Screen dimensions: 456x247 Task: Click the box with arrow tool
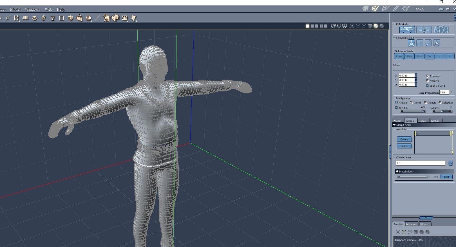79,18
